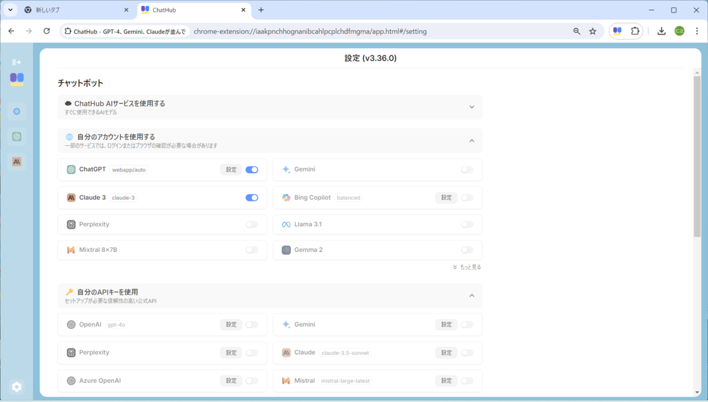
Task: Open 設定 for Gemini API
Action: click(x=446, y=324)
